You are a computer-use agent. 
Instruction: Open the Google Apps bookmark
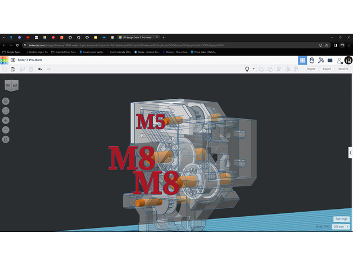[x=13, y=52]
